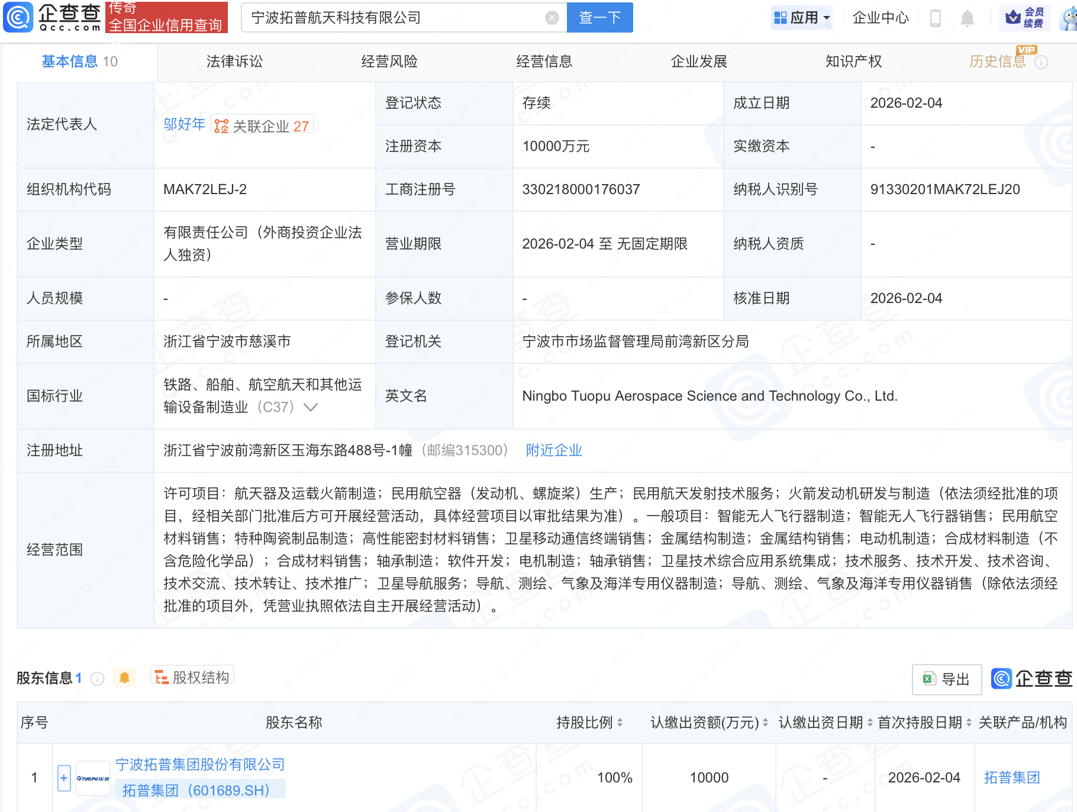This screenshot has height=812, width=1077.
Task: Click the 关联企业 network icon beside 邬好年
Action: (220, 124)
